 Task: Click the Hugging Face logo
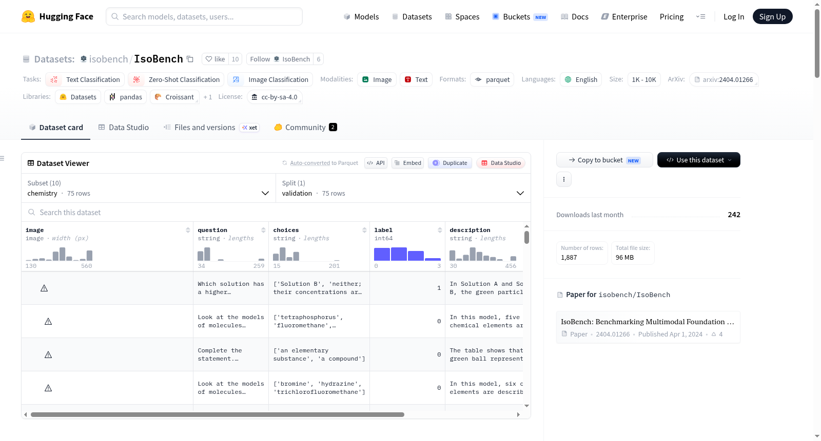click(57, 16)
